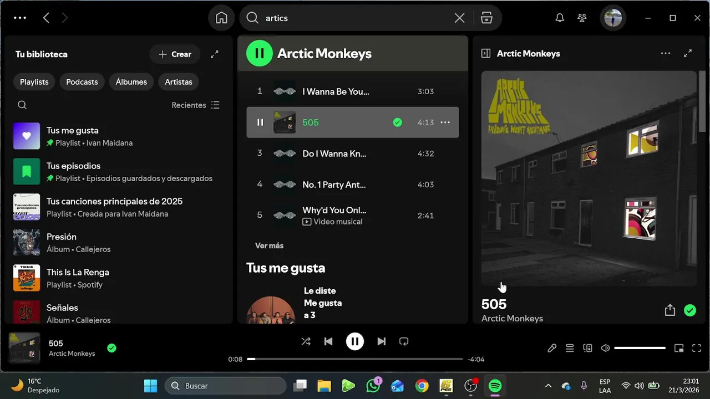
Task: Skip to previous track
Action: pyautogui.click(x=328, y=341)
